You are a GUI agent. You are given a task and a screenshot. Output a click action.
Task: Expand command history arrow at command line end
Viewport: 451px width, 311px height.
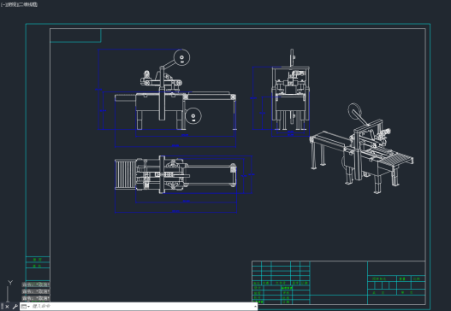[x=255, y=307]
